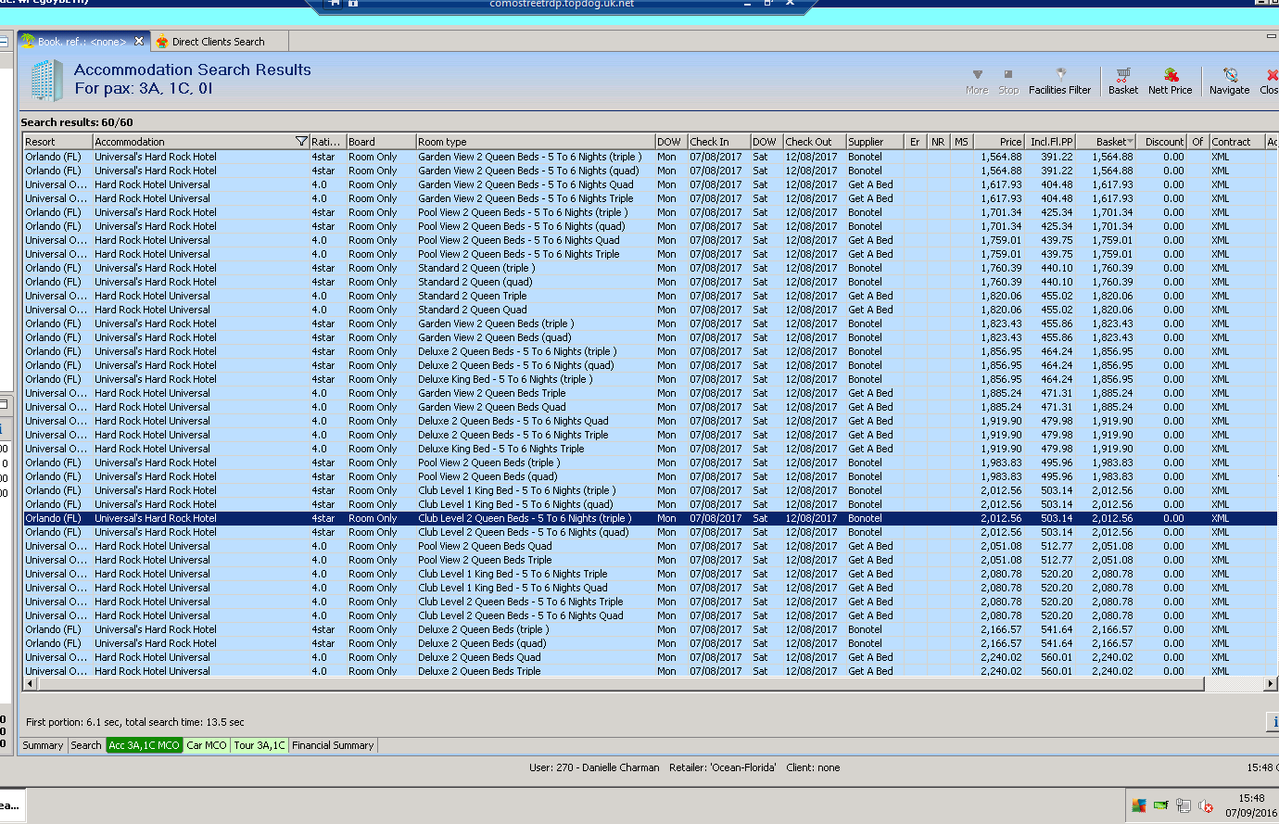1279x824 pixels.
Task: Open the Navigate tool
Action: pyautogui.click(x=1229, y=81)
